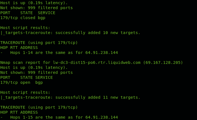
Task: Click 'Host is up' line under the Nmap scan report
Action: tap(34, 67)
